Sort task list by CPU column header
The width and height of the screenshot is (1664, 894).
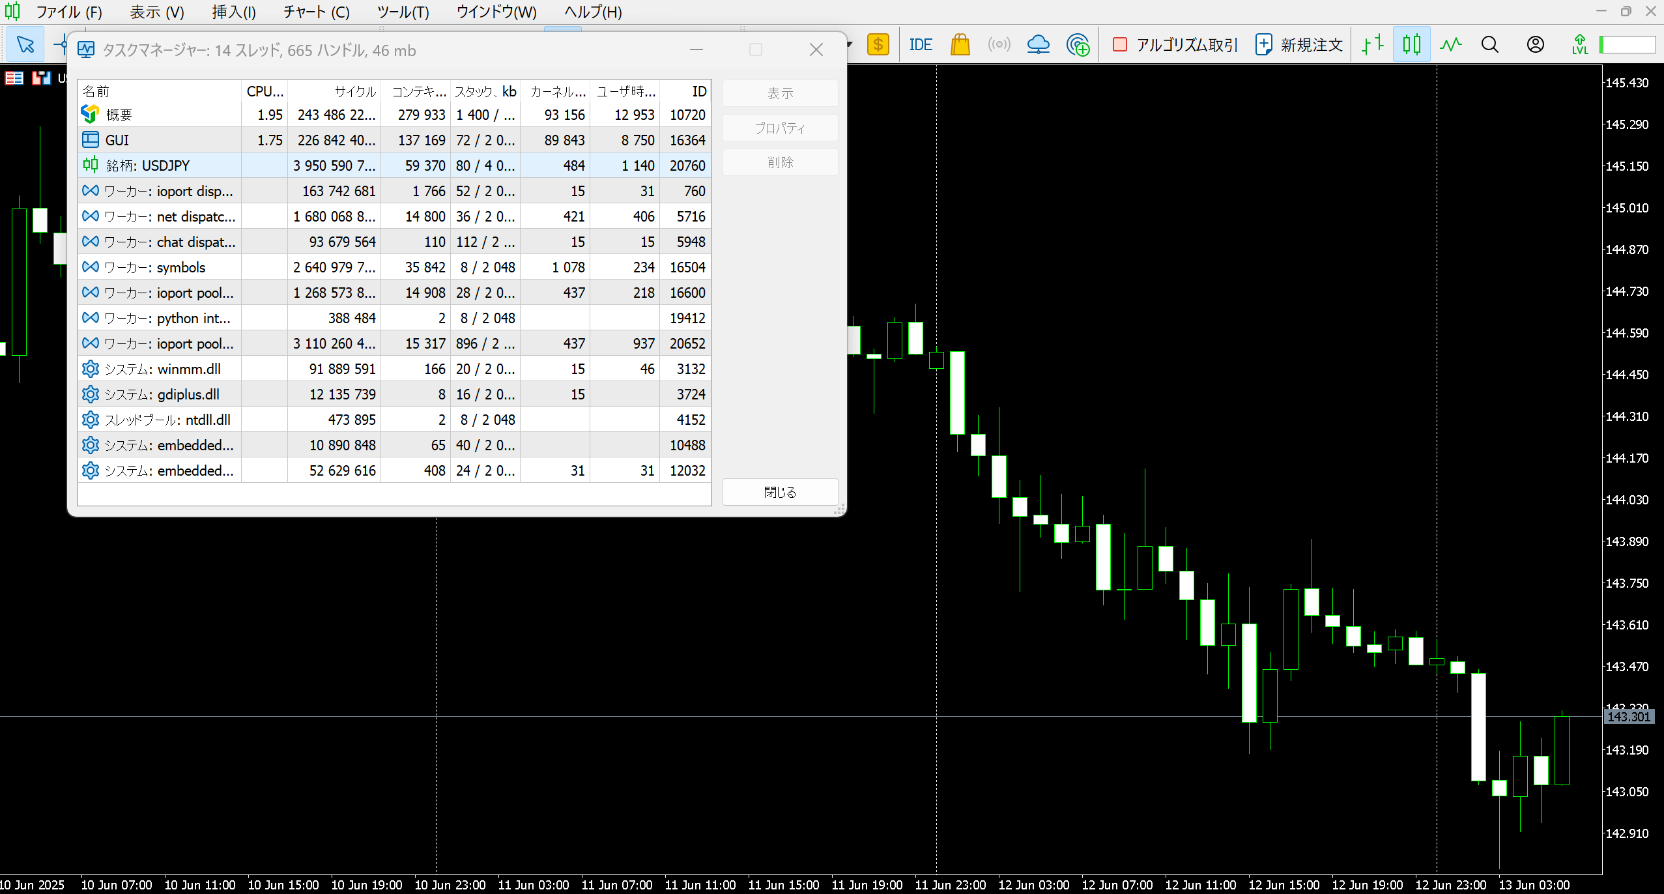265,92
